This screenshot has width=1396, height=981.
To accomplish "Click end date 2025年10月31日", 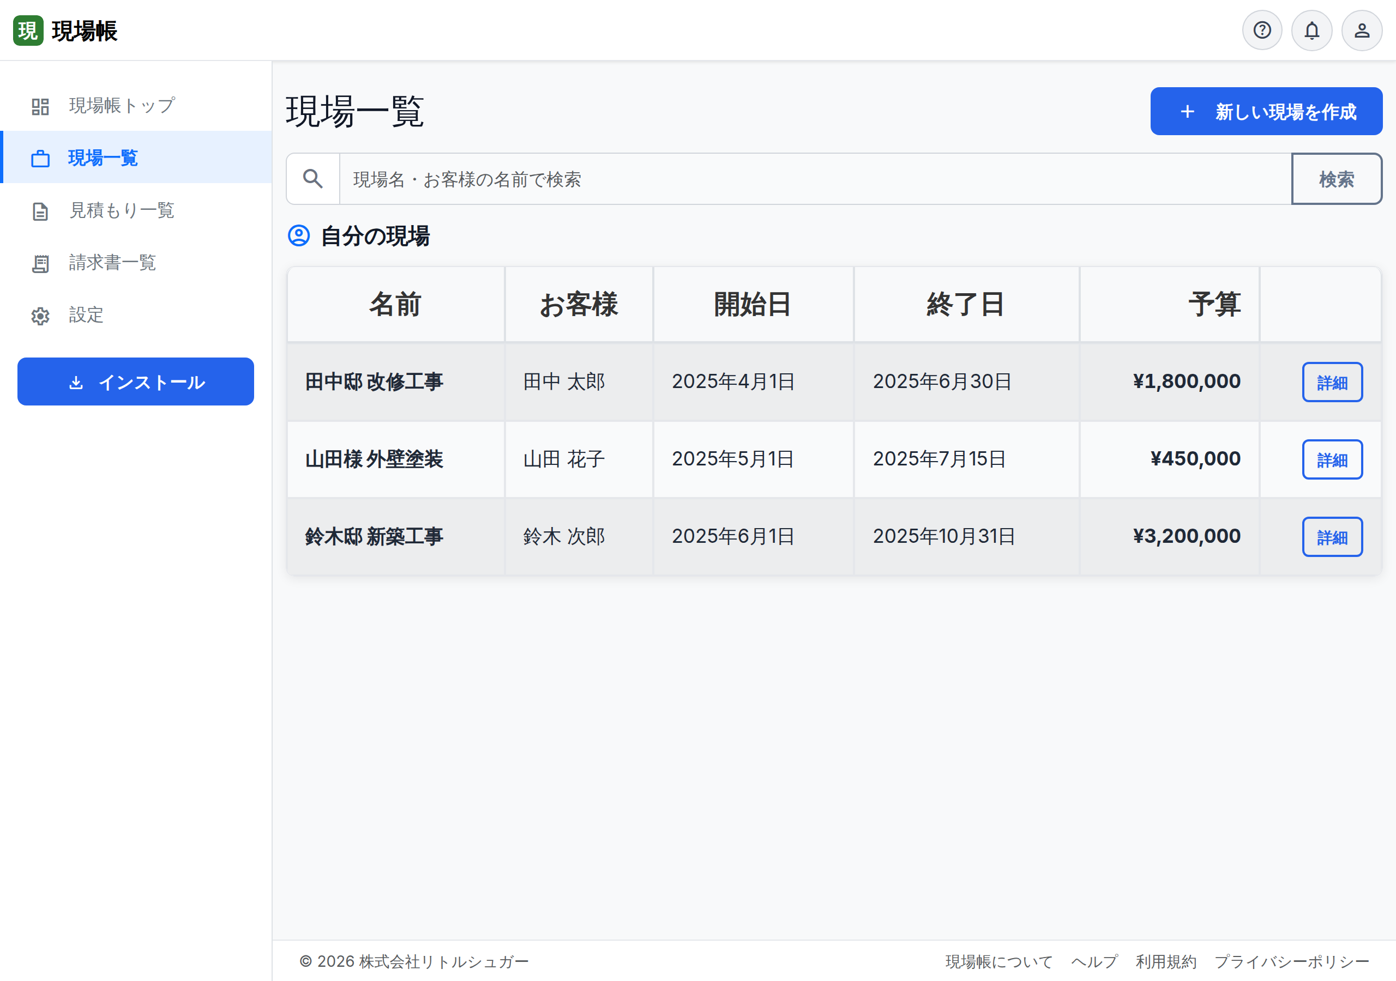I will coord(944,536).
